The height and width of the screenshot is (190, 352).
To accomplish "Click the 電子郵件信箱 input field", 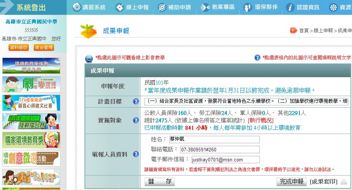I will point(225,160).
